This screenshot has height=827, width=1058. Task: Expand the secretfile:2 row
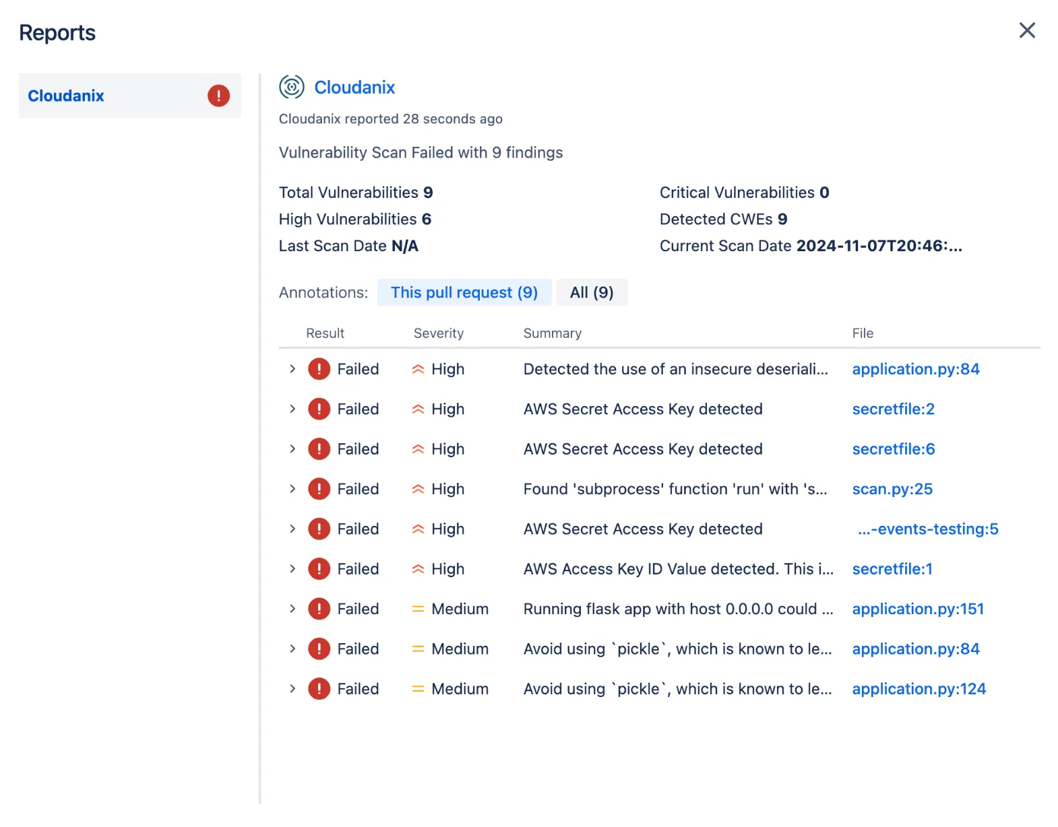(x=292, y=409)
